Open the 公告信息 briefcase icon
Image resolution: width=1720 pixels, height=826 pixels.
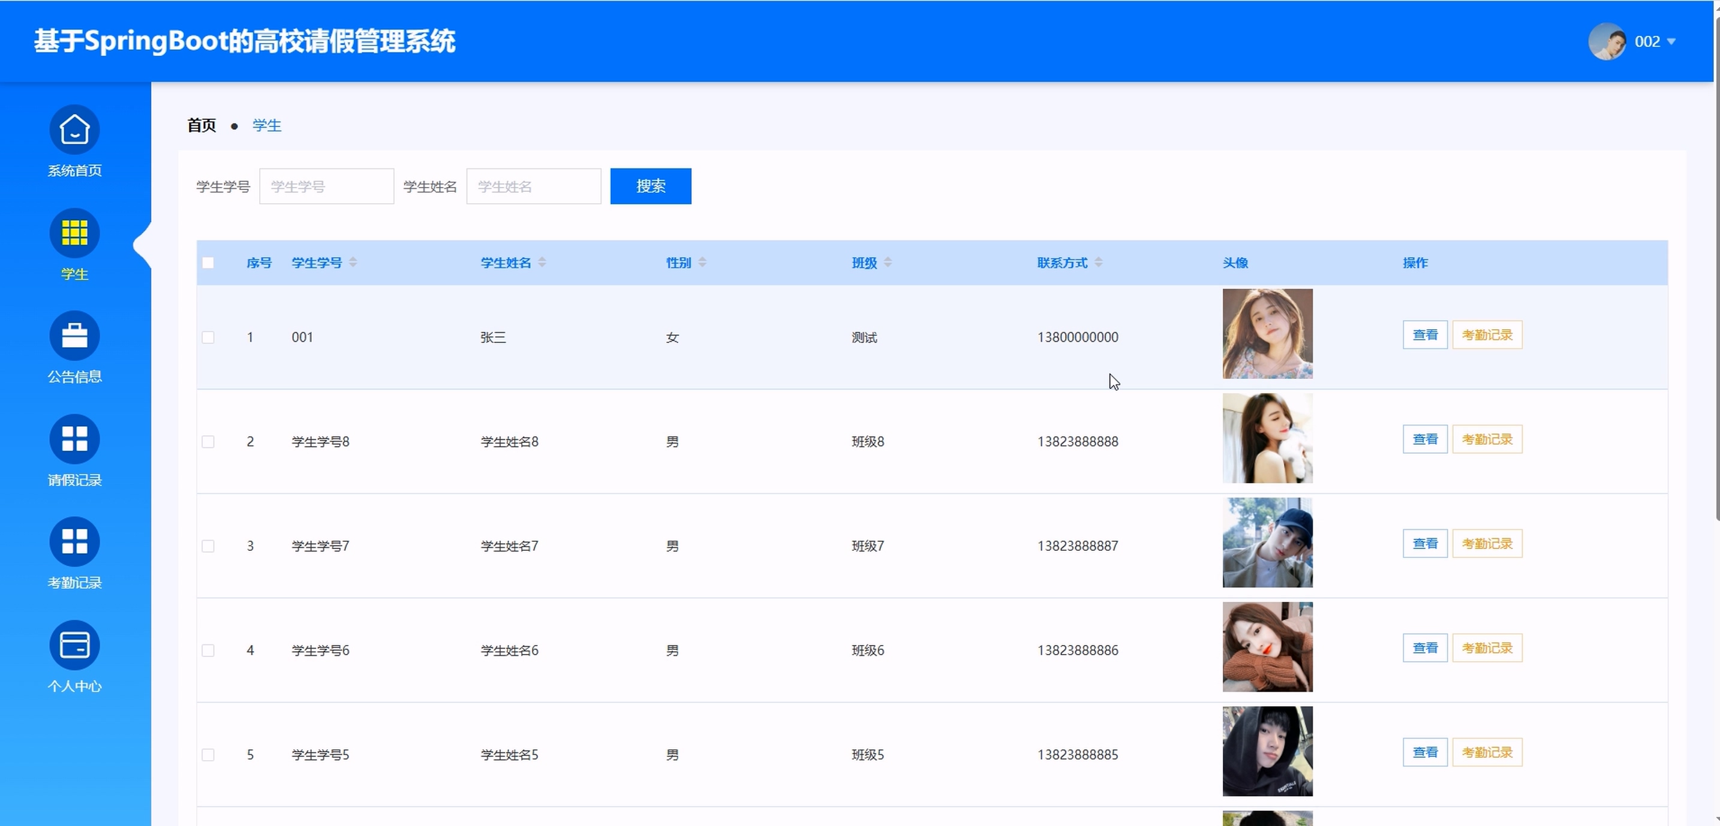(74, 336)
